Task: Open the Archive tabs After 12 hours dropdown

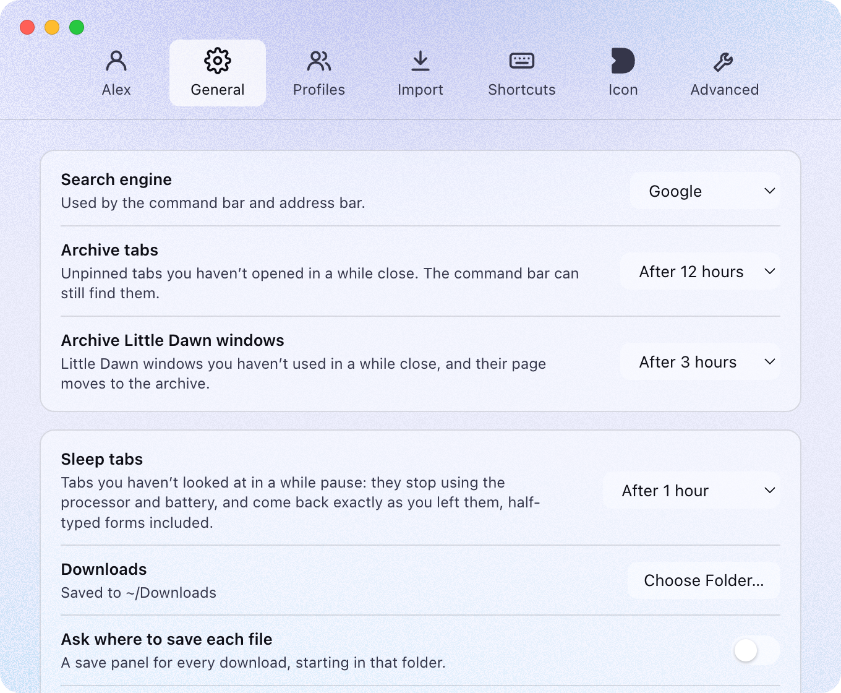Action: [x=700, y=272]
